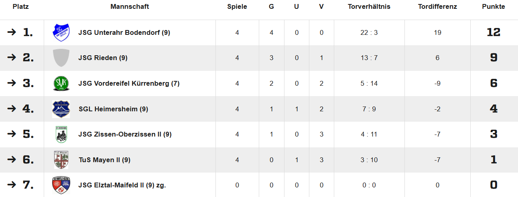Click the Mannschaft column header
The height and width of the screenshot is (197, 518).
[130, 6]
